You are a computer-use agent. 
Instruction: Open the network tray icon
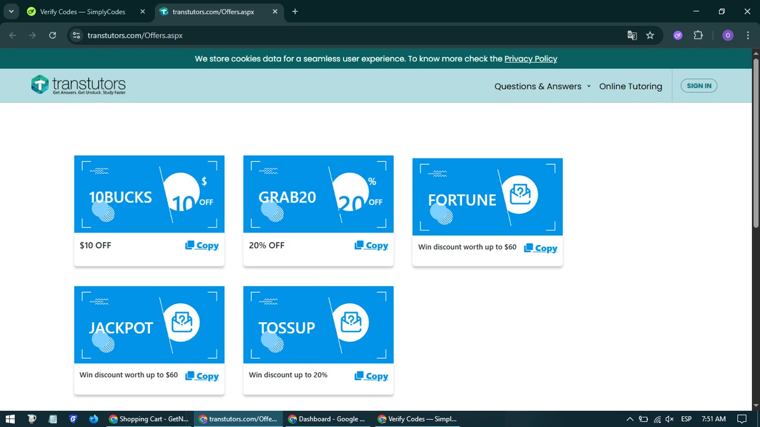click(657, 419)
